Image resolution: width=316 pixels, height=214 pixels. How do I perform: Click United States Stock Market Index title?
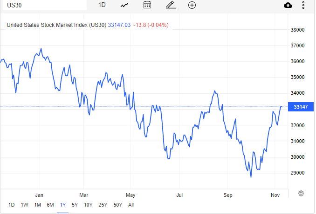[56, 25]
